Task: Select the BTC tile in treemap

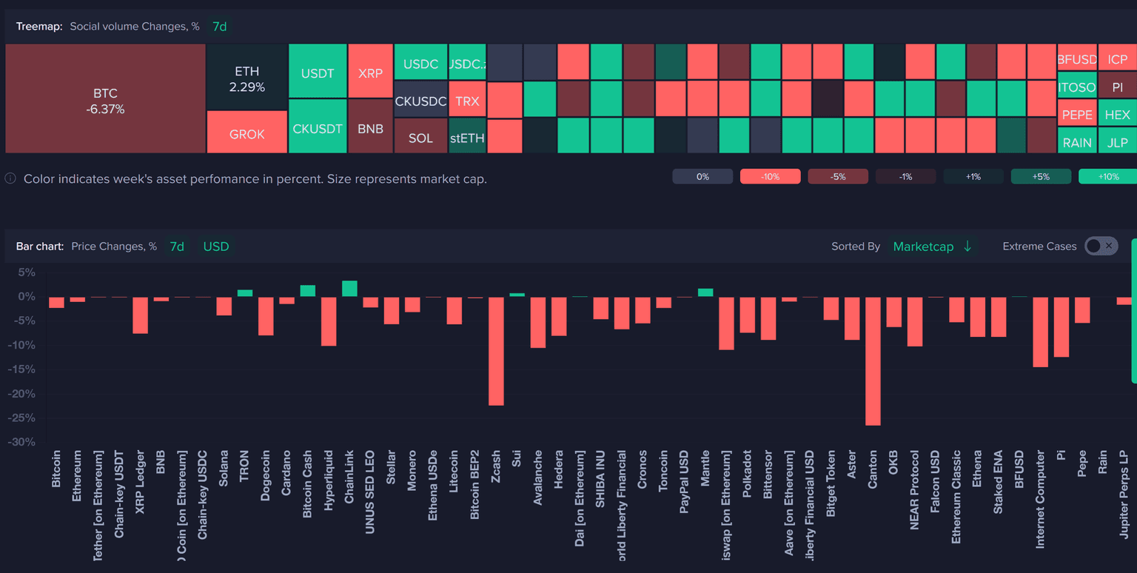Action: click(105, 98)
